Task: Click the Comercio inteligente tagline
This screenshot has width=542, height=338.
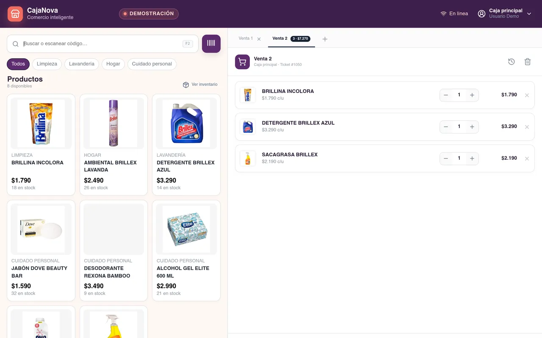Action: pyautogui.click(x=50, y=18)
